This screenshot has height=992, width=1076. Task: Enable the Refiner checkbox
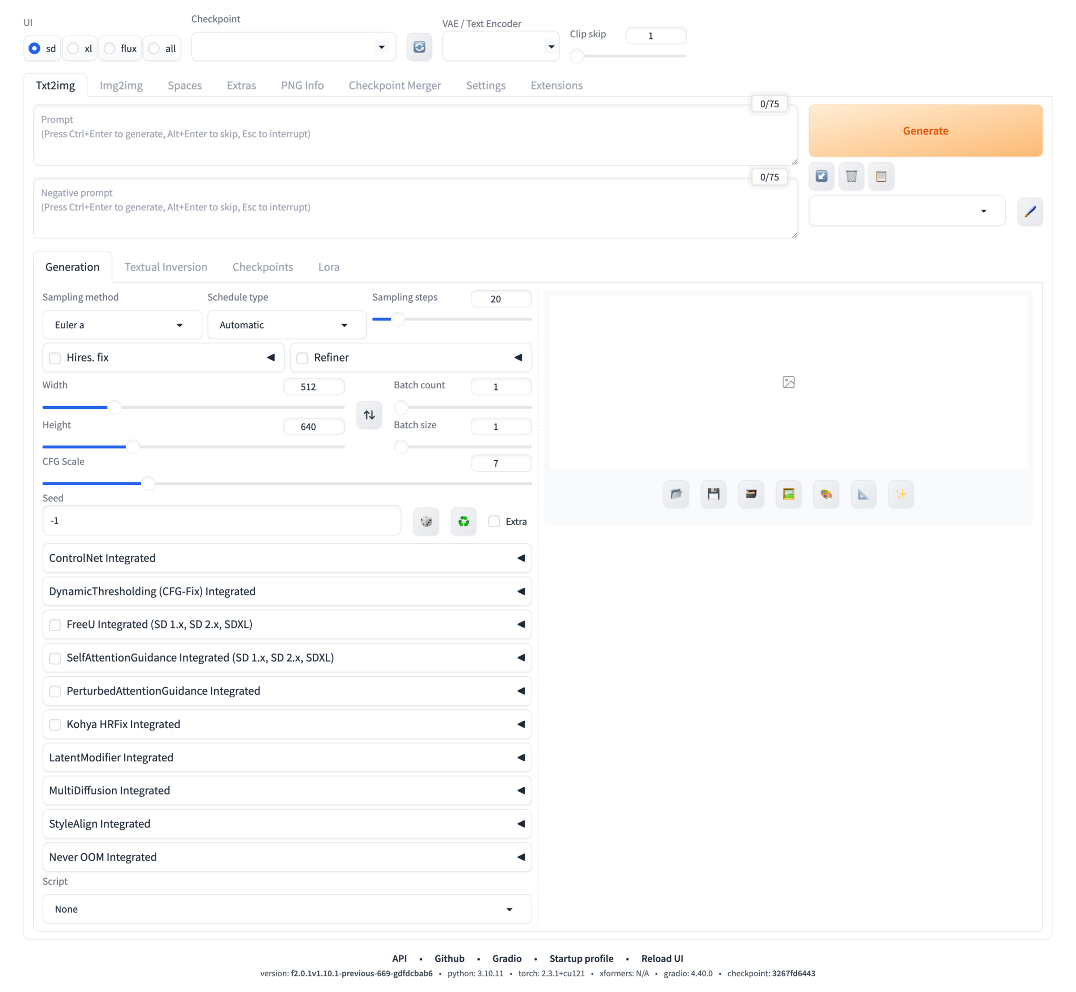tap(302, 358)
